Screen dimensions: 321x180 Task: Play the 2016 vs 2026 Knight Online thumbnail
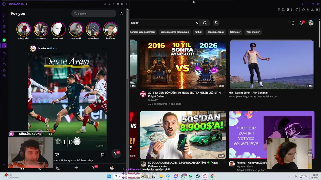click(x=183, y=64)
